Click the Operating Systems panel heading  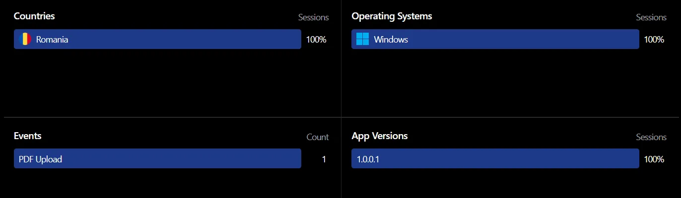[x=392, y=16]
